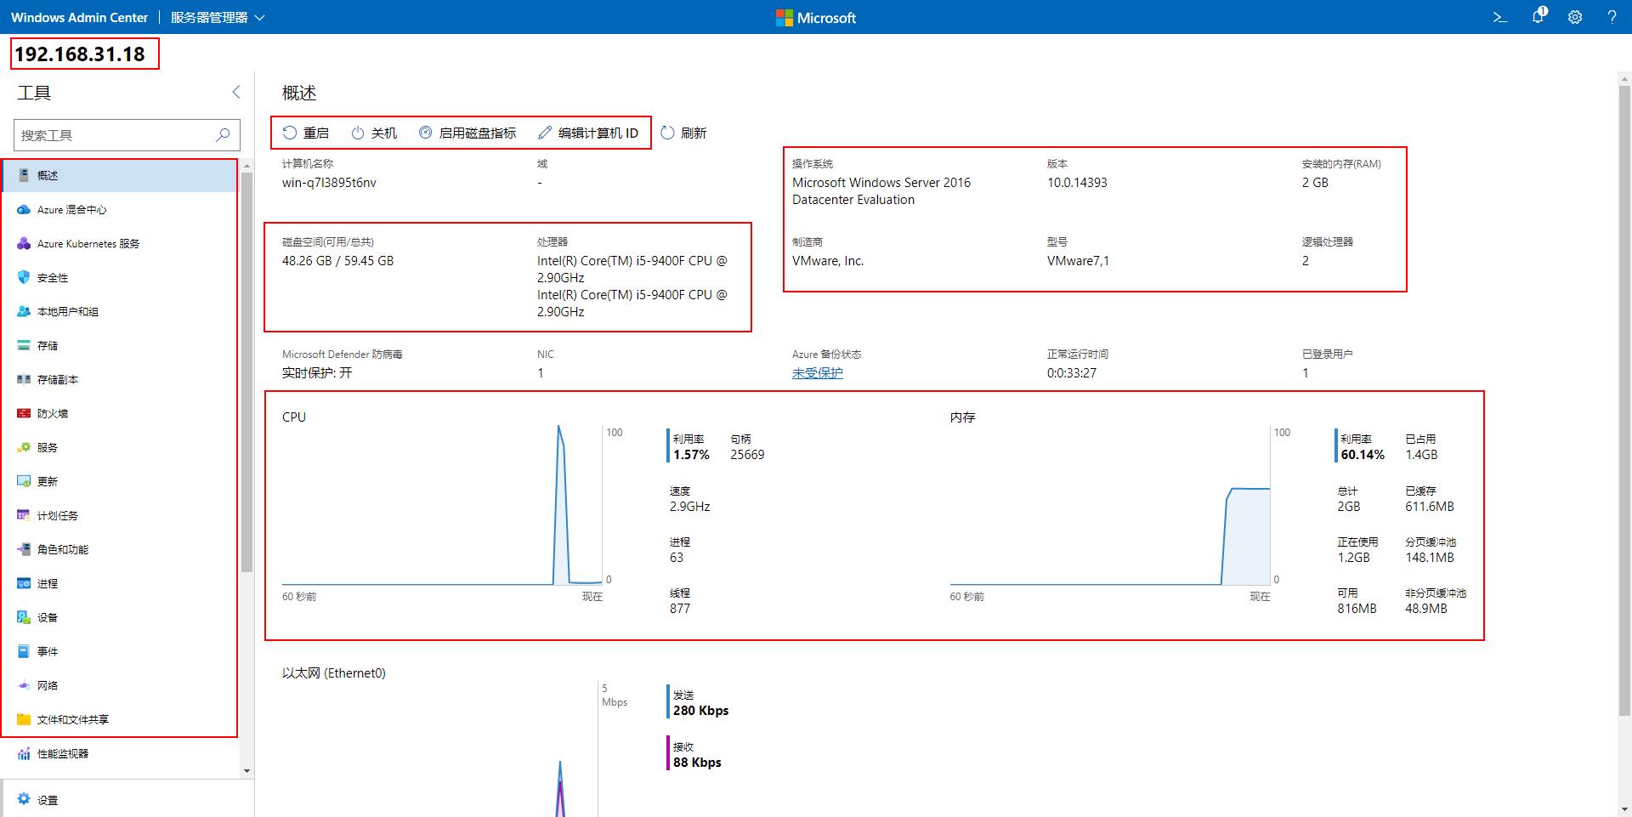
Task: Click the 本地用户和组 people icon
Action: [x=24, y=311]
